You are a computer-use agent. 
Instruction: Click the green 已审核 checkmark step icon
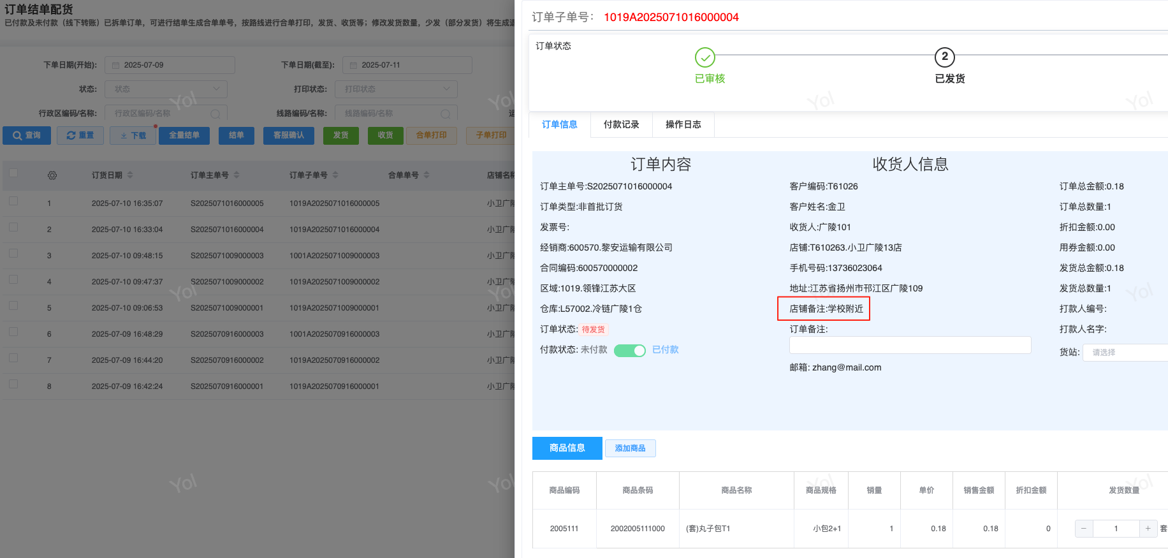point(704,57)
